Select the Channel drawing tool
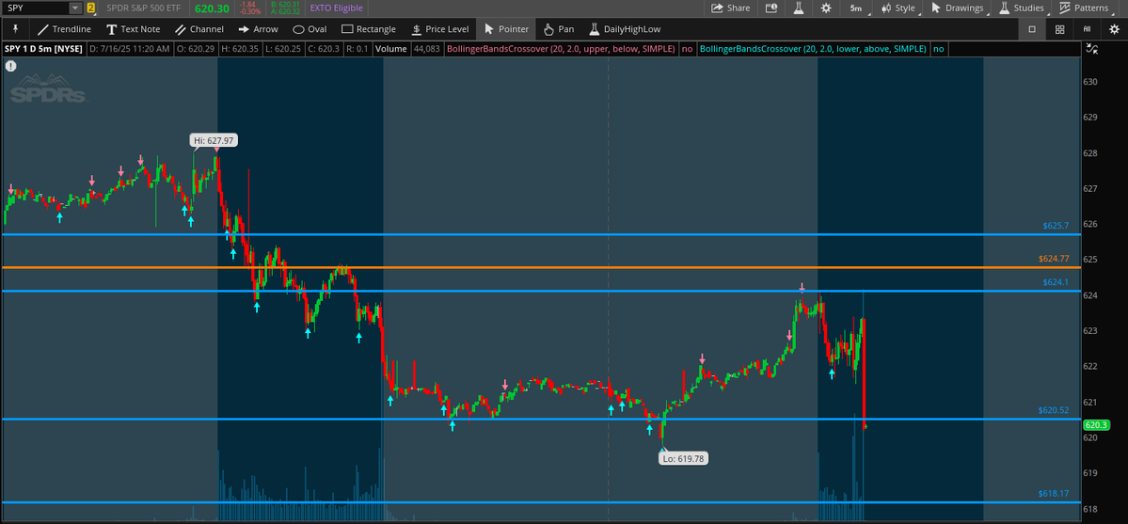 tap(199, 29)
